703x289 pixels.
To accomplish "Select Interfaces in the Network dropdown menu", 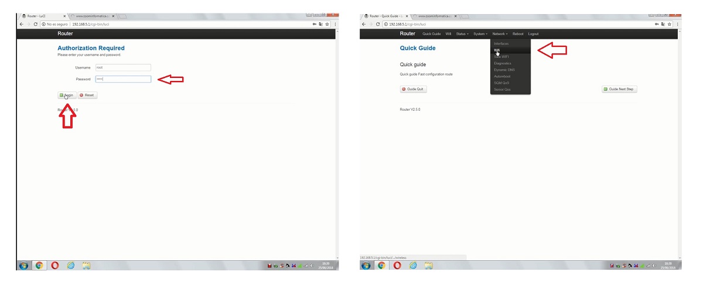I will click(510, 44).
